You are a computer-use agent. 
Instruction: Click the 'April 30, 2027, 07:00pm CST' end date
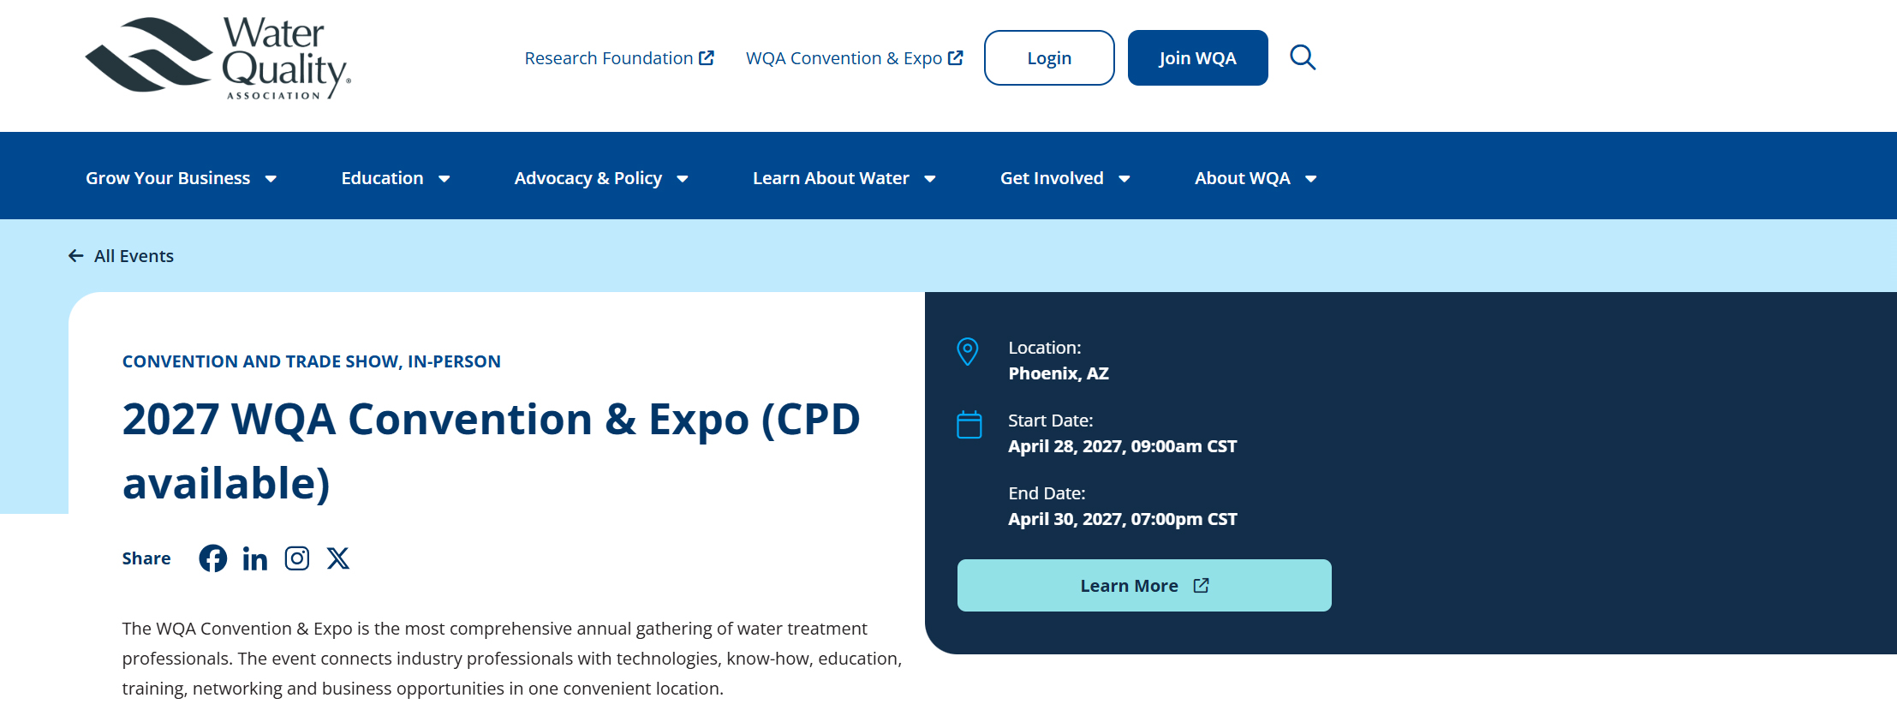pos(1123,519)
